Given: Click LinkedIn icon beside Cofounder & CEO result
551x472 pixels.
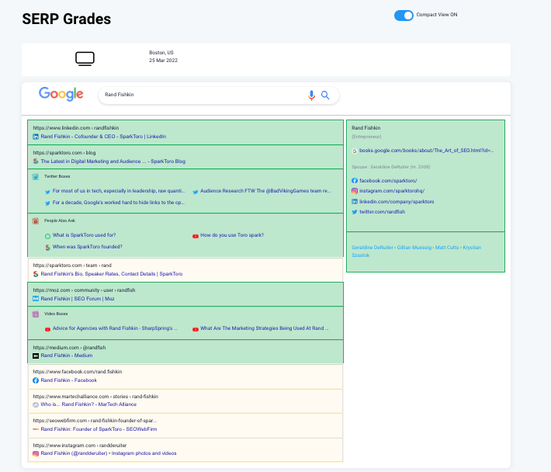Looking at the screenshot, I should pyautogui.click(x=36, y=137).
